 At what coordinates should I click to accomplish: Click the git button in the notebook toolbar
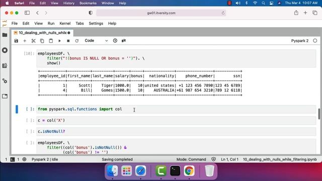tap(124, 40)
